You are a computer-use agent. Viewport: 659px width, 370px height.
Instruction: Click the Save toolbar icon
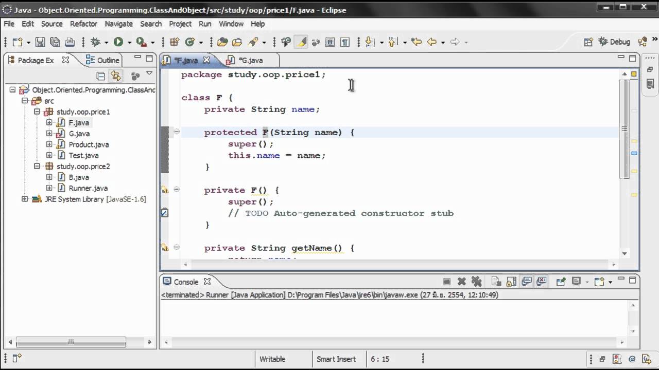point(40,42)
